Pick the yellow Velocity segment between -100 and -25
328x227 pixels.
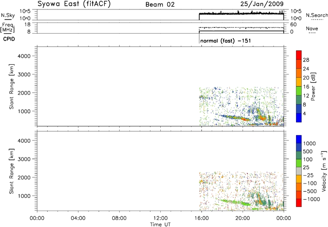pos(299,179)
